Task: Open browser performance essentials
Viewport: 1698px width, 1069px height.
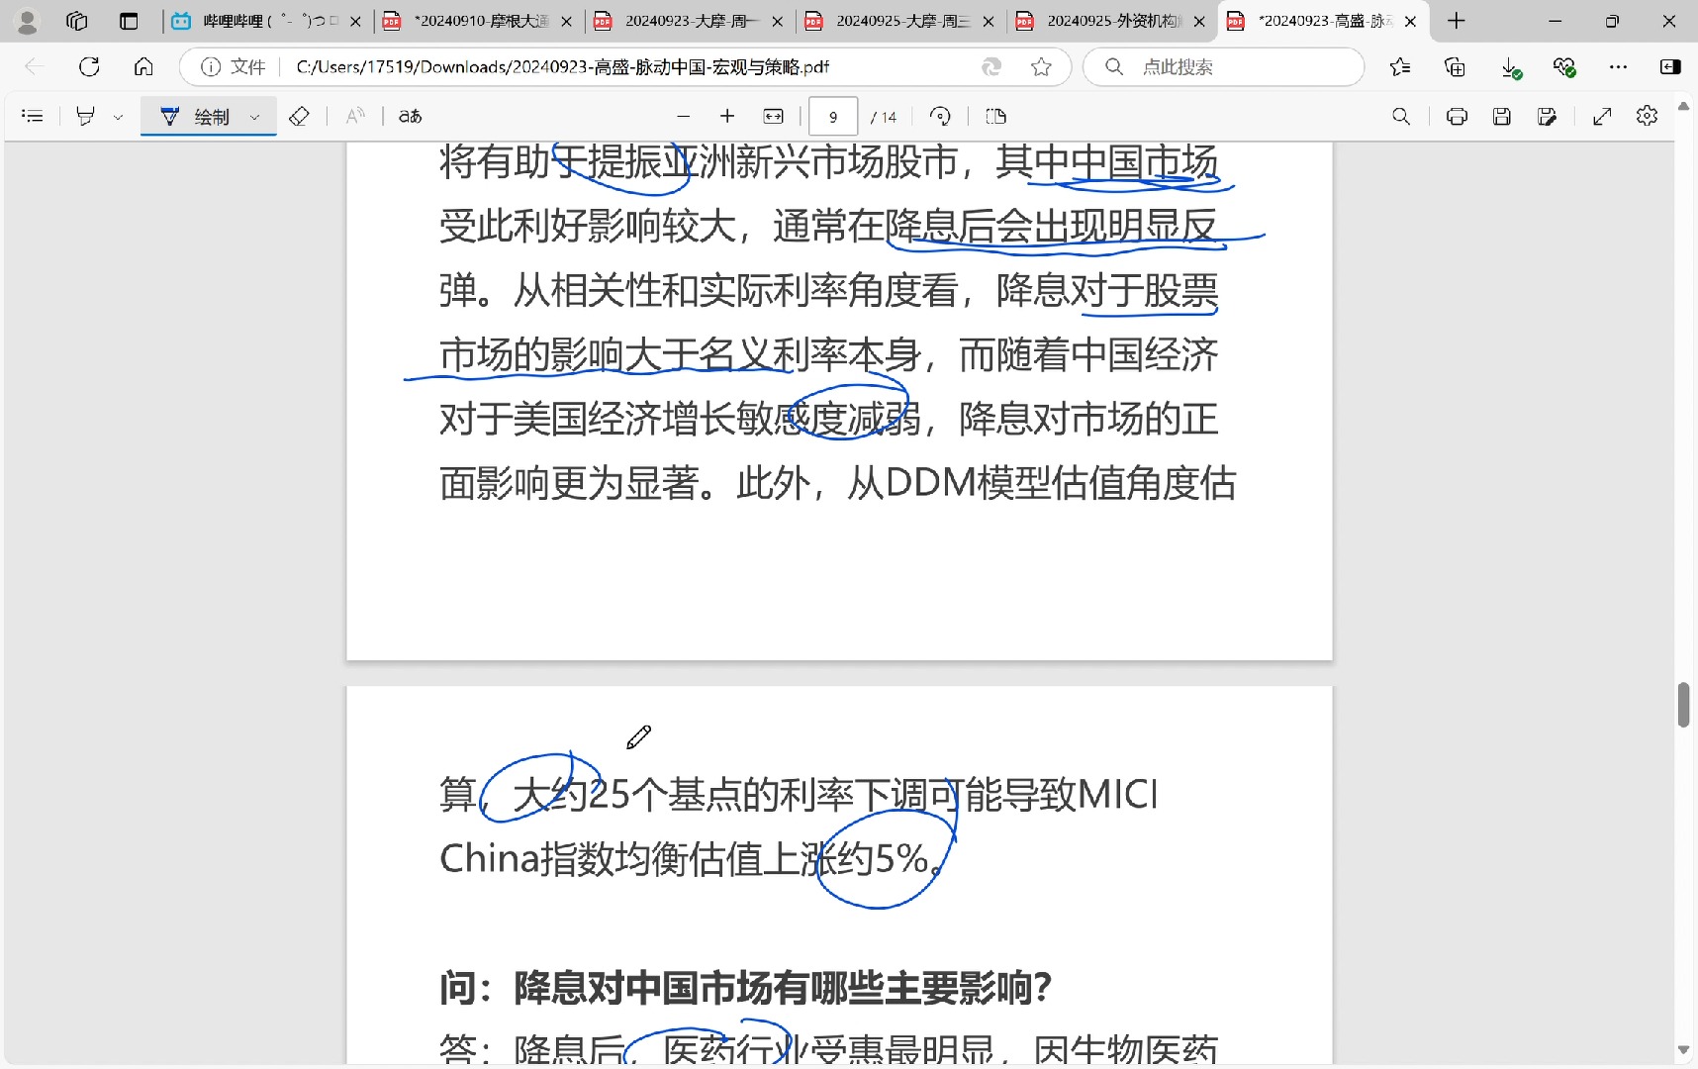Action: 1563,66
